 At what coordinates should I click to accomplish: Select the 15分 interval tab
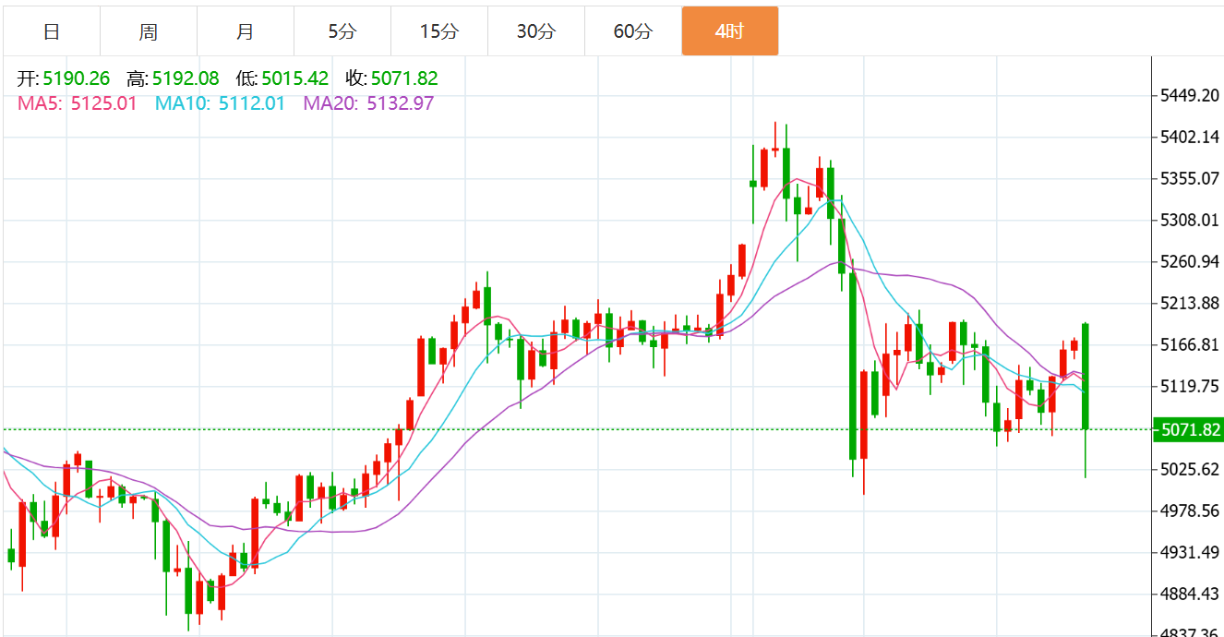coord(439,31)
